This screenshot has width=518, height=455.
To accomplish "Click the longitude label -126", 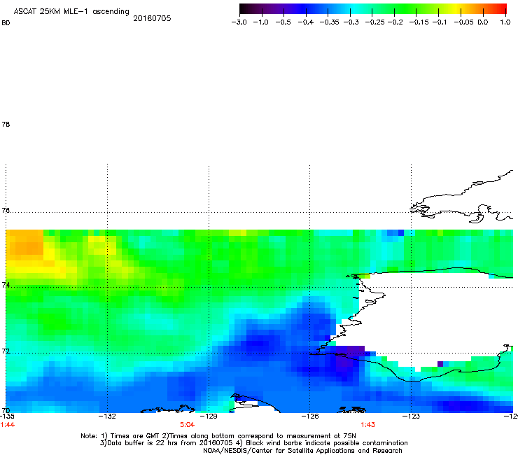I will pos(310,416).
